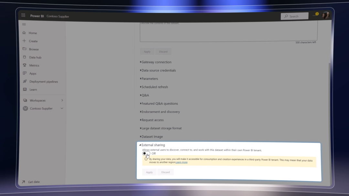Click the Workspaces monitor icon
The image size is (349, 196).
pyautogui.click(x=25, y=100)
